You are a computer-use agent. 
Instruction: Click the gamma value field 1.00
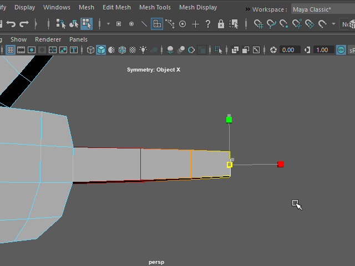[x=321, y=50]
